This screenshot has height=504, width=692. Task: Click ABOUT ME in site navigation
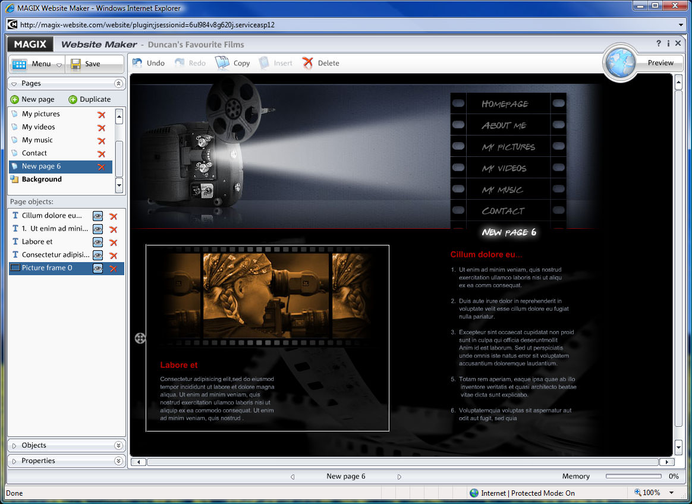[504, 125]
